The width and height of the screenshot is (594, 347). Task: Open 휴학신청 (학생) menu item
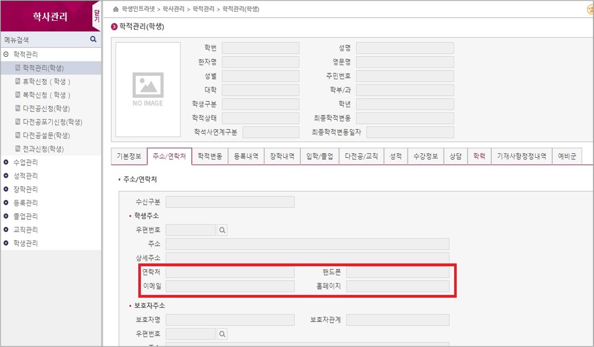(46, 81)
